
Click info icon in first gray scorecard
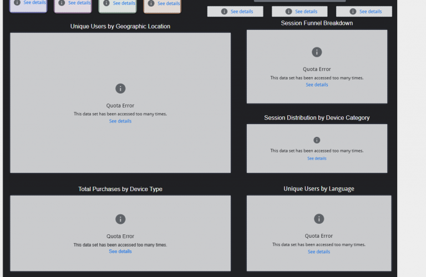coord(224,12)
